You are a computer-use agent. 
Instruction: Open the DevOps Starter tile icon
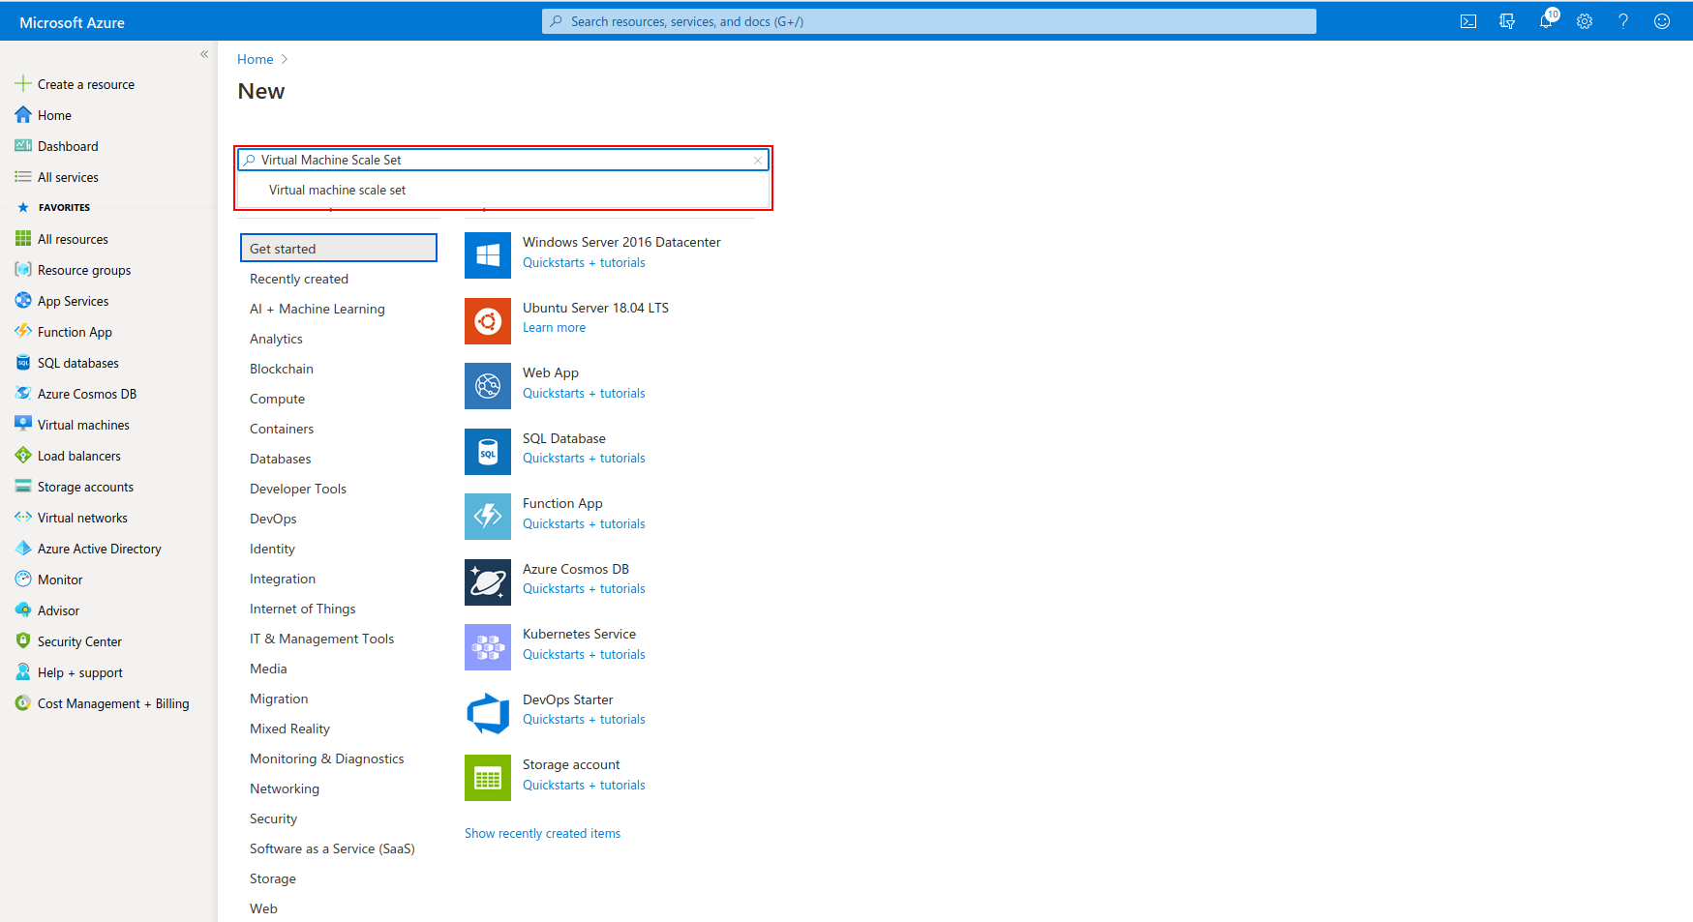tap(488, 713)
